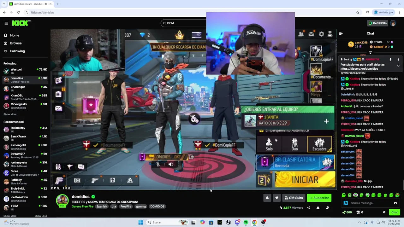
Task: Click the 3,877 Viewers count
Action: coord(291,208)
